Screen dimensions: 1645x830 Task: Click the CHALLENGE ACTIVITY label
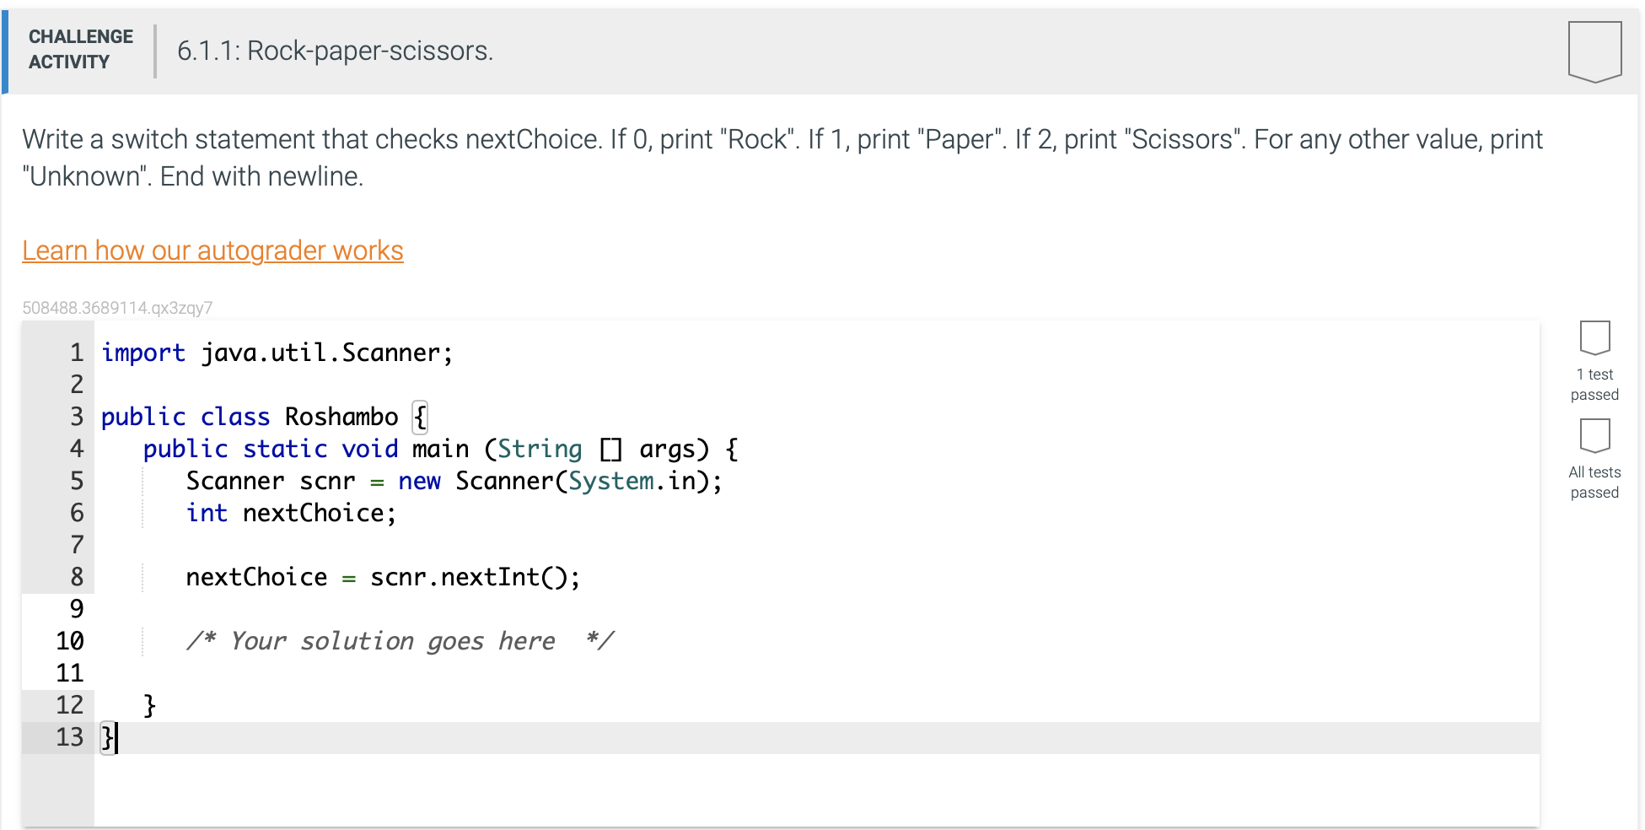tap(80, 49)
